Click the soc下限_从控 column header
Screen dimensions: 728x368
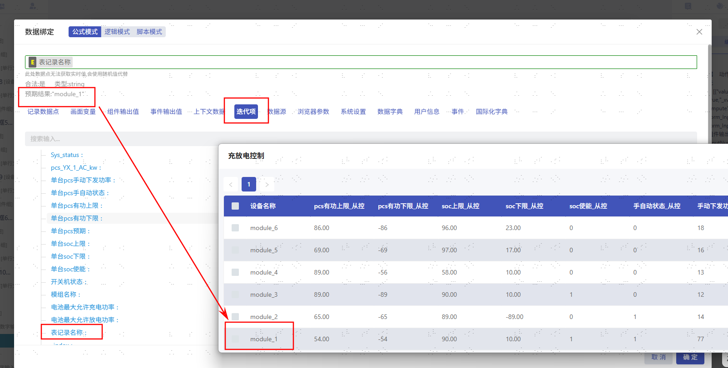click(x=525, y=206)
